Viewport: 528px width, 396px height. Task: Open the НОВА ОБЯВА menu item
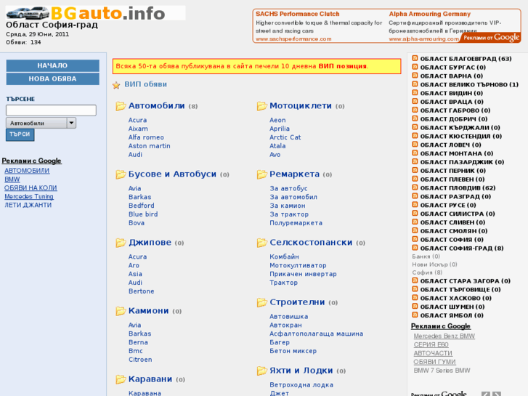click(x=52, y=78)
